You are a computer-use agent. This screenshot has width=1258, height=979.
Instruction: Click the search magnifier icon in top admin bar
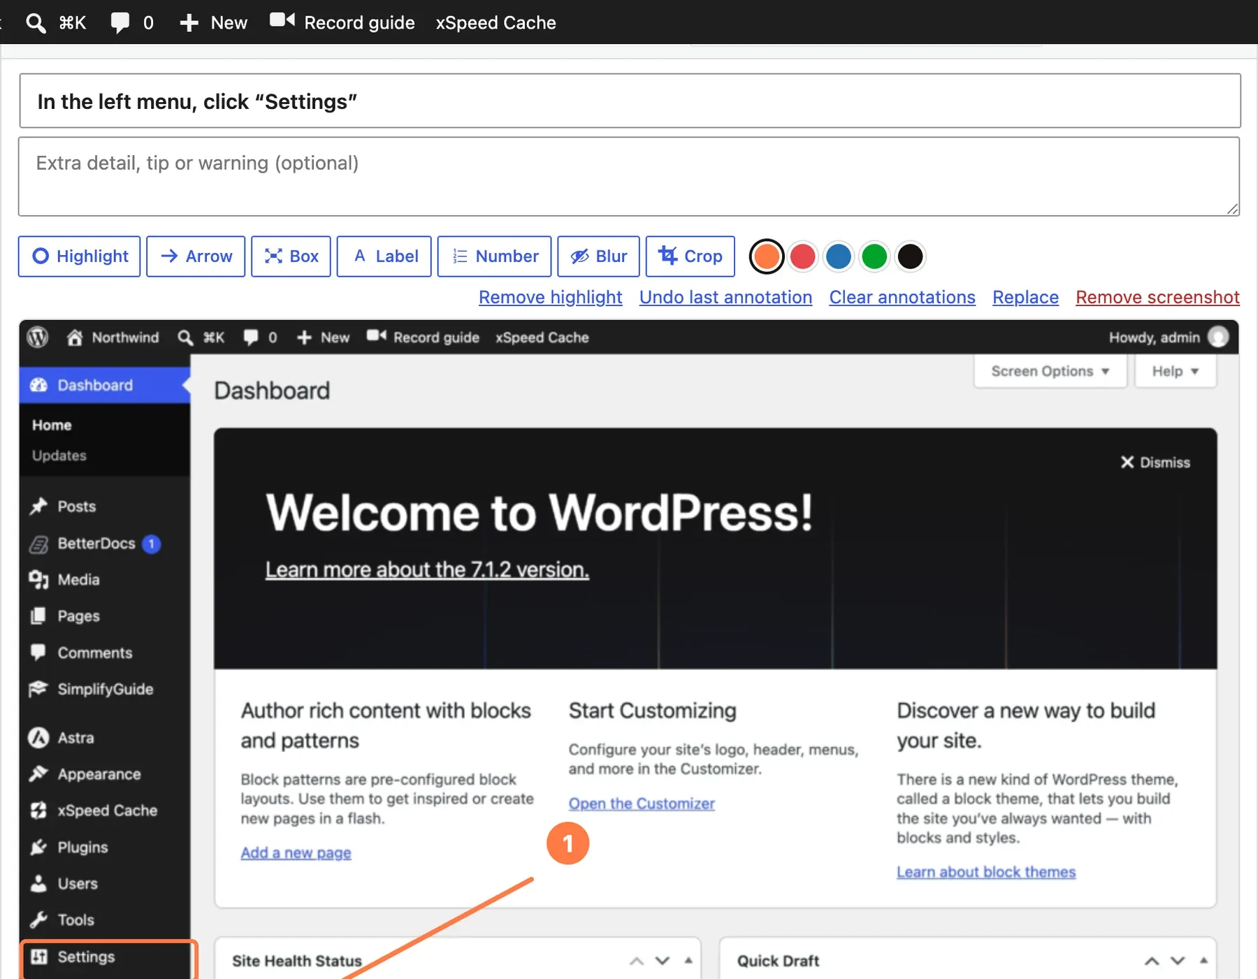click(x=36, y=22)
